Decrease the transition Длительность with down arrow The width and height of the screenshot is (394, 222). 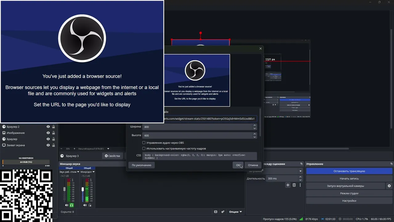300,180
